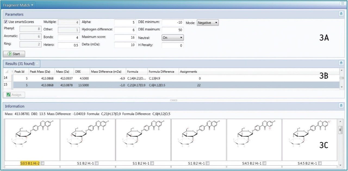Open the Neutral dropdown set to On
The width and height of the screenshot is (348, 171).
coord(173,38)
